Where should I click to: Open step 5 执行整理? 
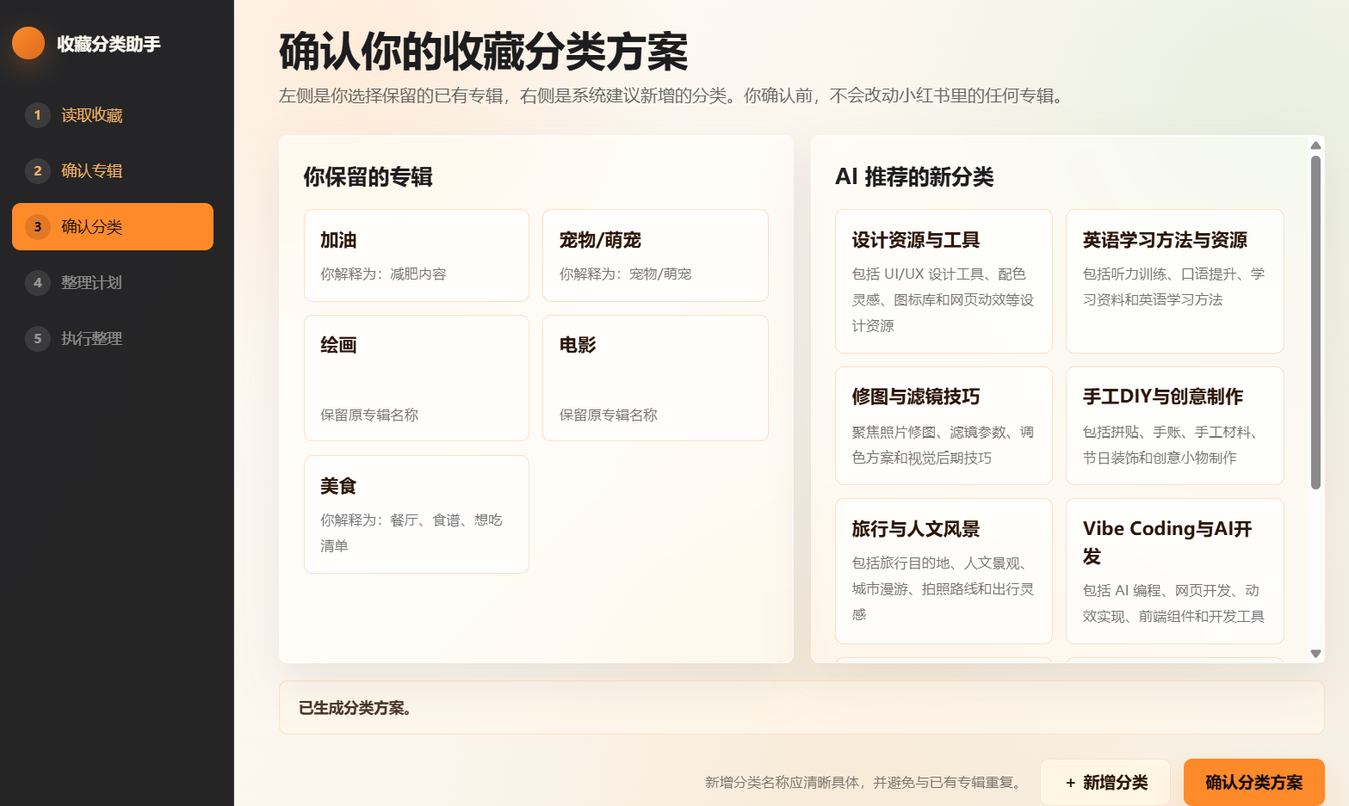point(113,339)
